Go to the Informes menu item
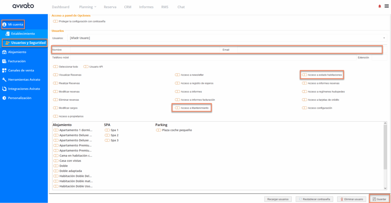 146,7
